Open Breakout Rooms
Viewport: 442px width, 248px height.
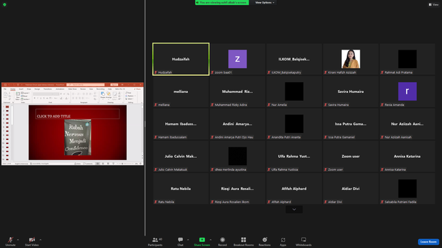(x=244, y=241)
